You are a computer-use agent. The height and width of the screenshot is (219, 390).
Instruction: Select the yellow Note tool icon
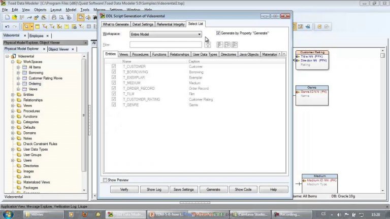pos(67,26)
